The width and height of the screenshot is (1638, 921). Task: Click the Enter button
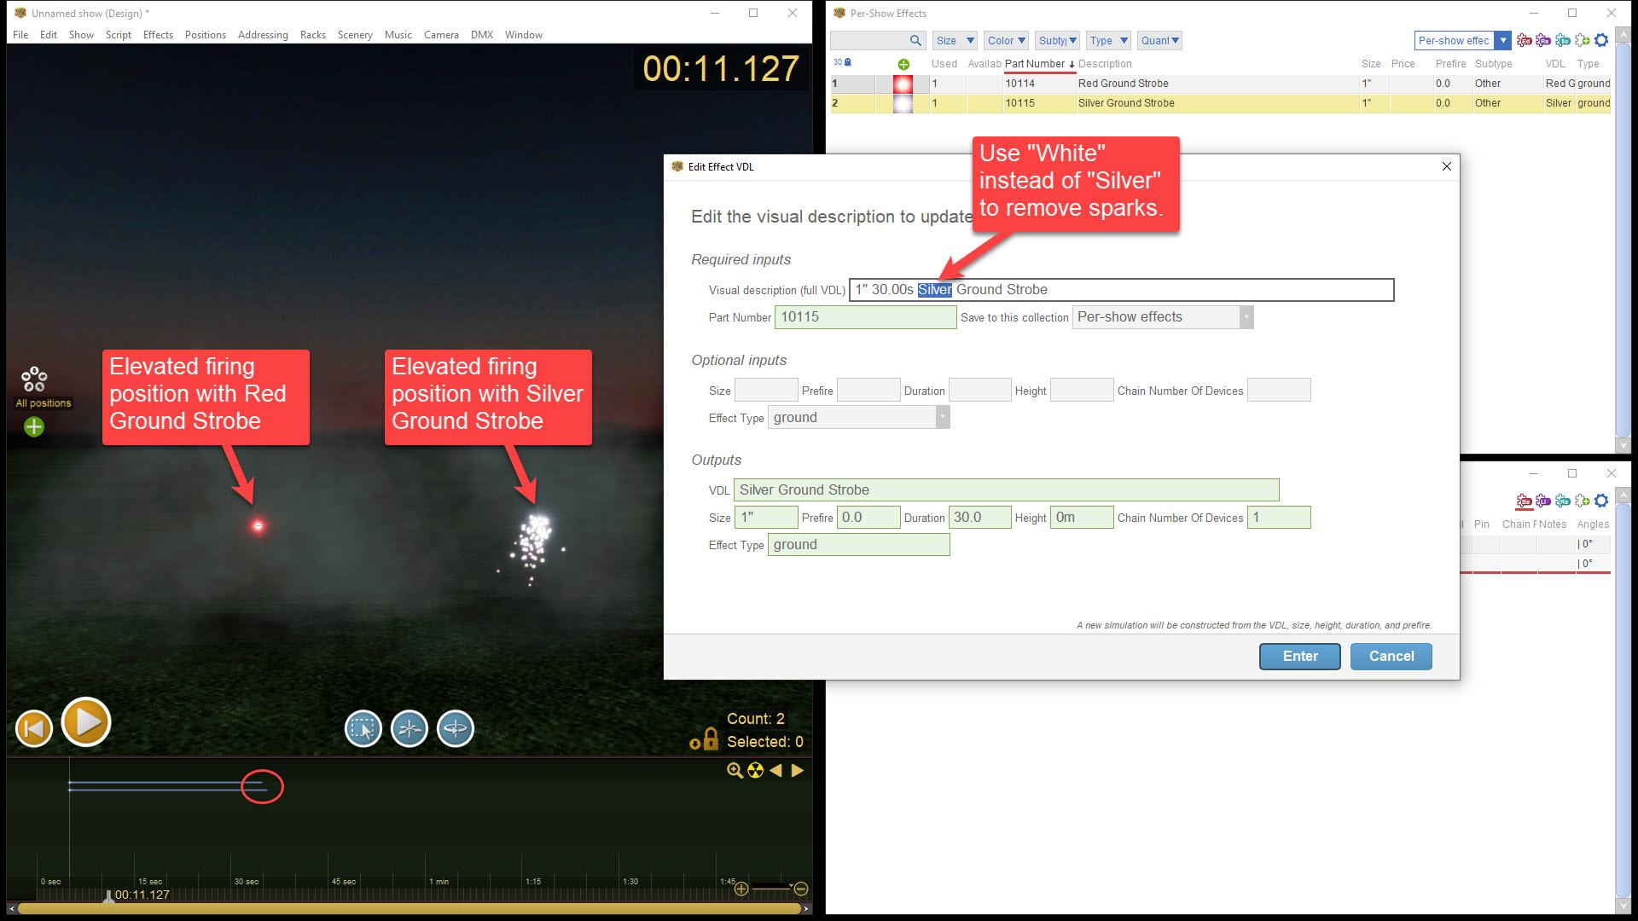coord(1299,656)
